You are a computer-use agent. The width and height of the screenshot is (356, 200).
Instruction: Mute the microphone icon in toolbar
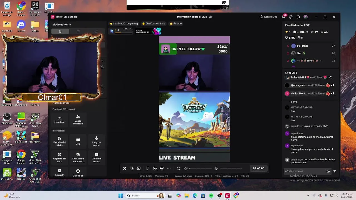216,168
